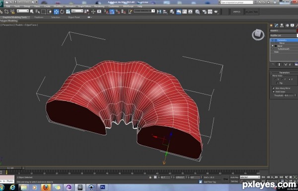Open the Display command panel tab
Image resolution: width=298 pixels, height=191 pixels.
pyautogui.click(x=293, y=25)
